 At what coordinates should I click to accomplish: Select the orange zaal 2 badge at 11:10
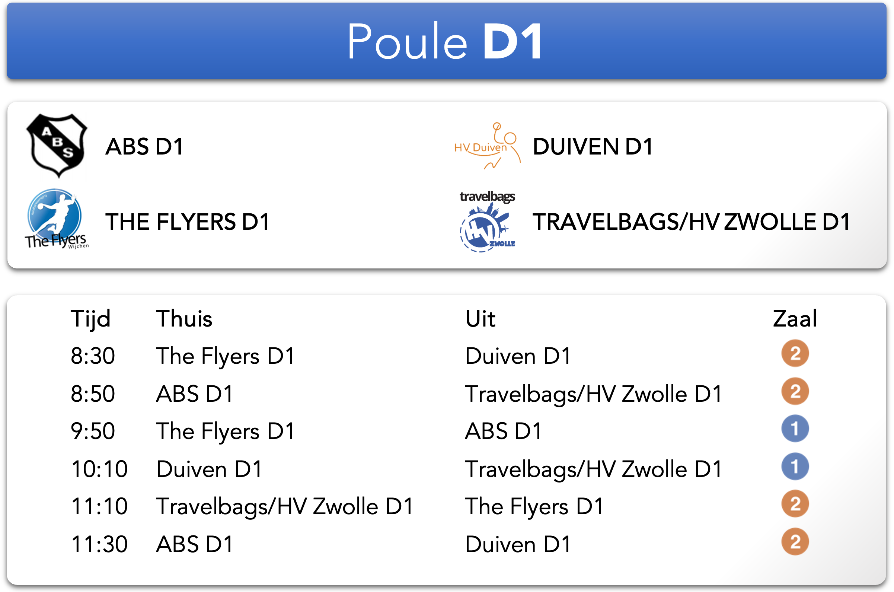[795, 504]
